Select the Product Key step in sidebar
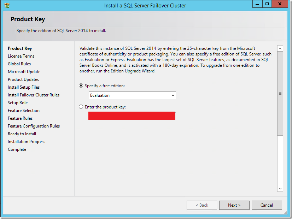Viewport: 292px width, 219px height. tap(20, 48)
